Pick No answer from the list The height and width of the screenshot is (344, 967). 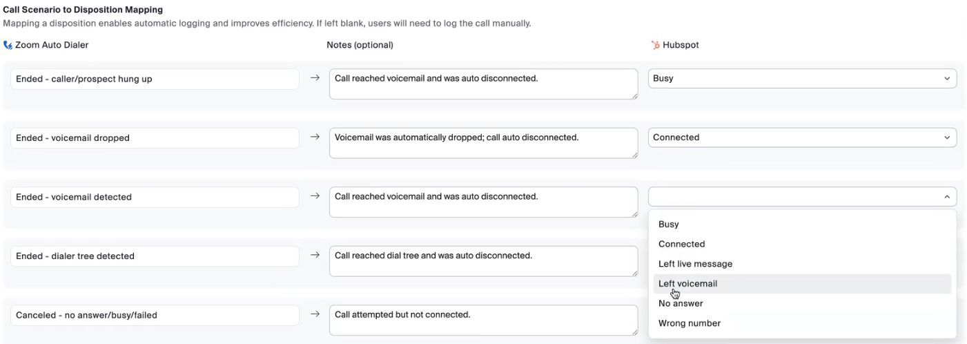click(679, 303)
